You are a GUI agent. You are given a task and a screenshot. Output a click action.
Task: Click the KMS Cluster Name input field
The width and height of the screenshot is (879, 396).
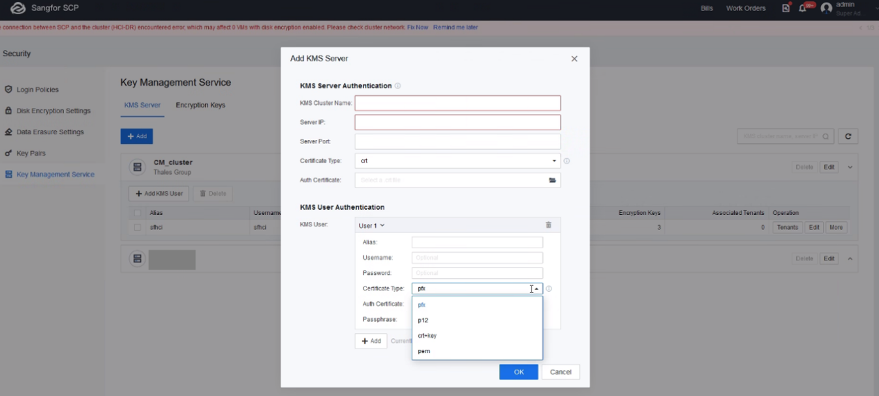(457, 103)
